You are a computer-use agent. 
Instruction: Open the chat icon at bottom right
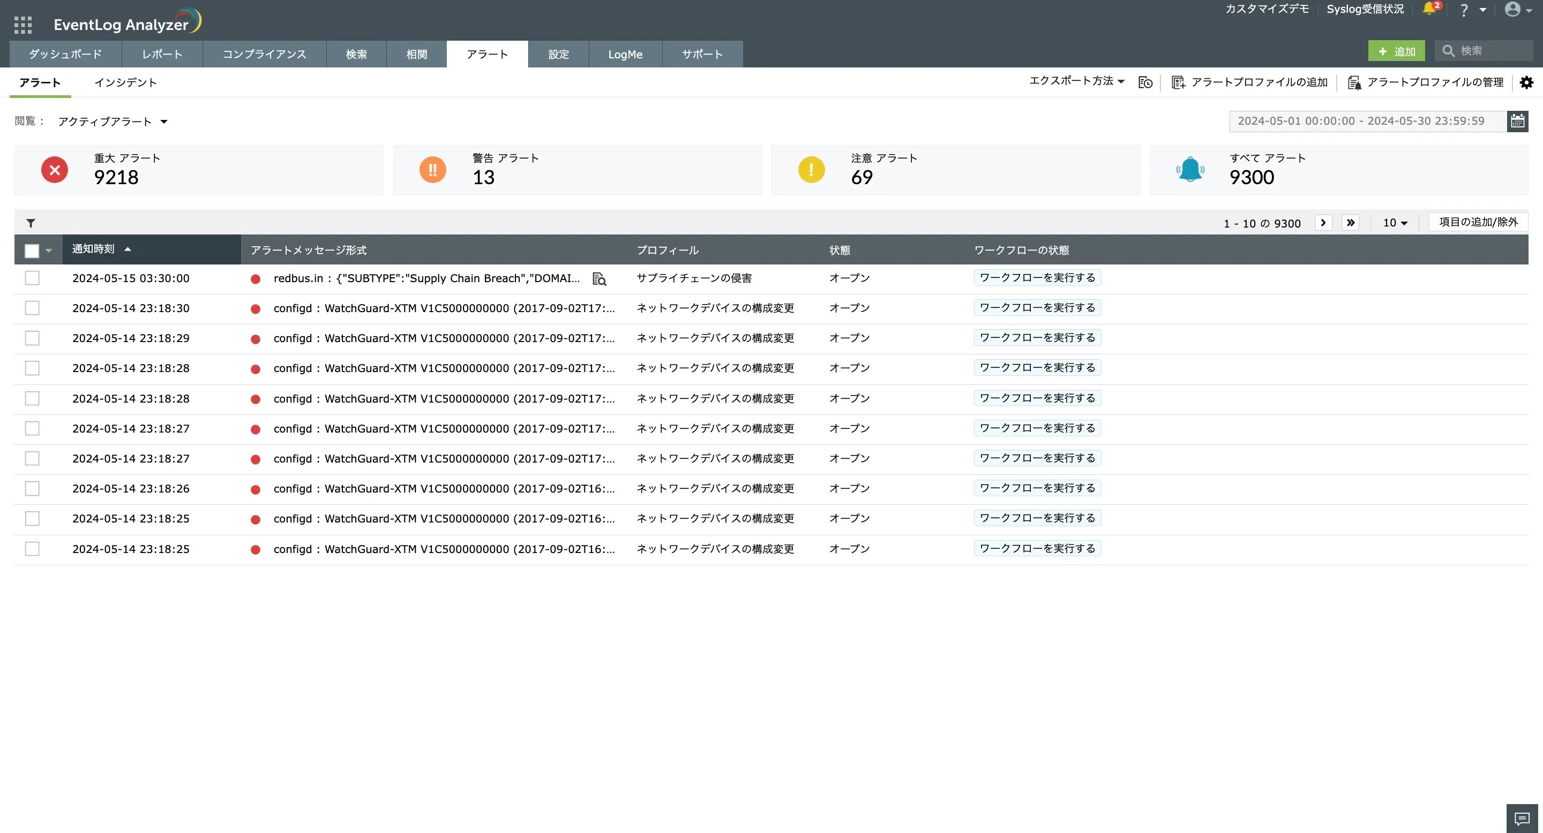(1522, 818)
